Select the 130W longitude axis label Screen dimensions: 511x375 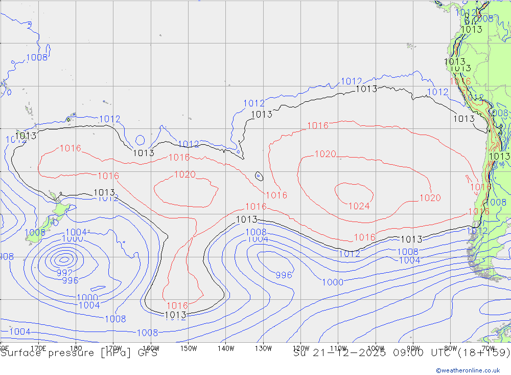263,348
